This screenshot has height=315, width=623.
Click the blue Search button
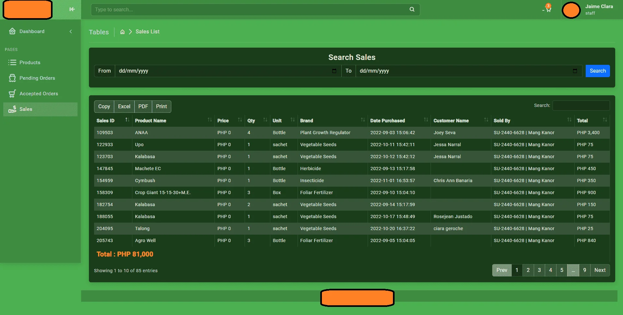click(x=598, y=71)
